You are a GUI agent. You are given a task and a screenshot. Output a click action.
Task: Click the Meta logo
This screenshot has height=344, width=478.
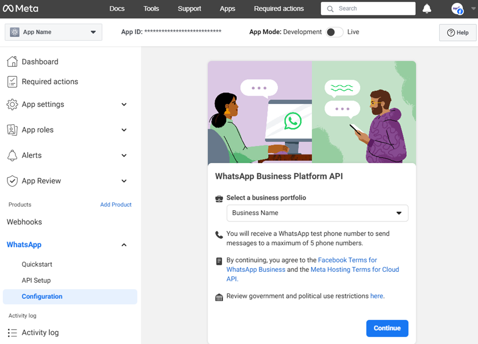[x=20, y=8]
